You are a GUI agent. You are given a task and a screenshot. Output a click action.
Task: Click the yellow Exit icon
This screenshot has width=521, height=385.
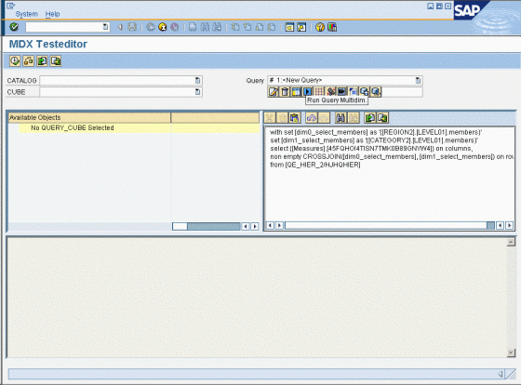coord(163,27)
